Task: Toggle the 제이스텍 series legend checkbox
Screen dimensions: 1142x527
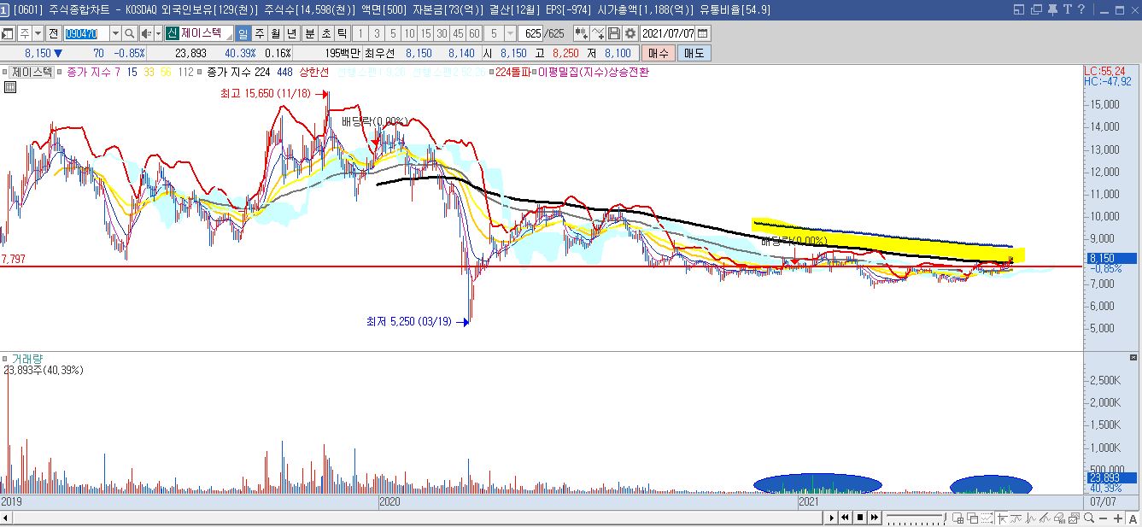Action: point(6,73)
